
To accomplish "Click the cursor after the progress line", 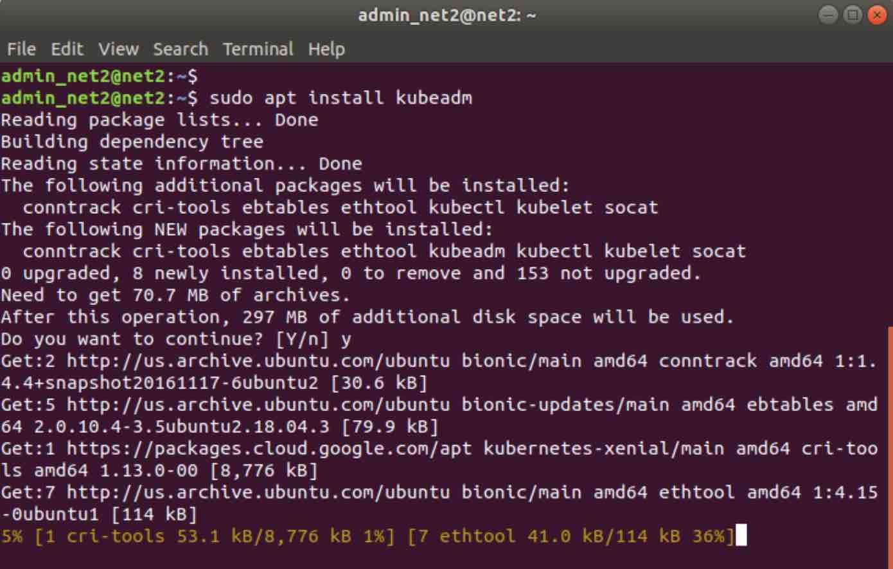I will coord(741,536).
